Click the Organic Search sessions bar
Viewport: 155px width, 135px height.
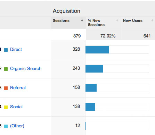(x=94, y=69)
